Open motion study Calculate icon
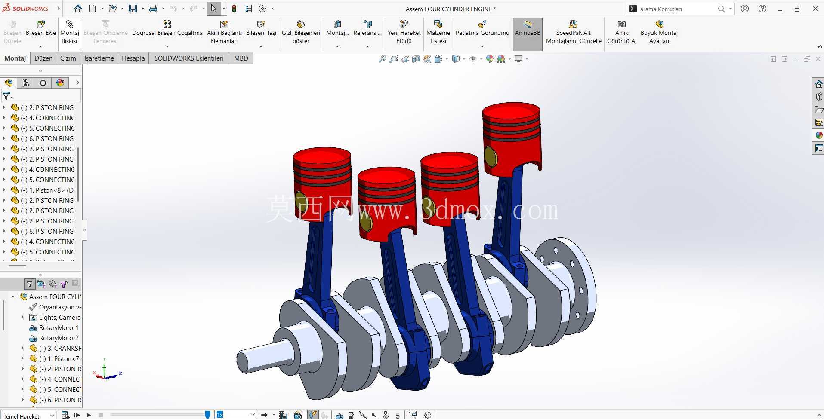824x419 pixels. 65,415
